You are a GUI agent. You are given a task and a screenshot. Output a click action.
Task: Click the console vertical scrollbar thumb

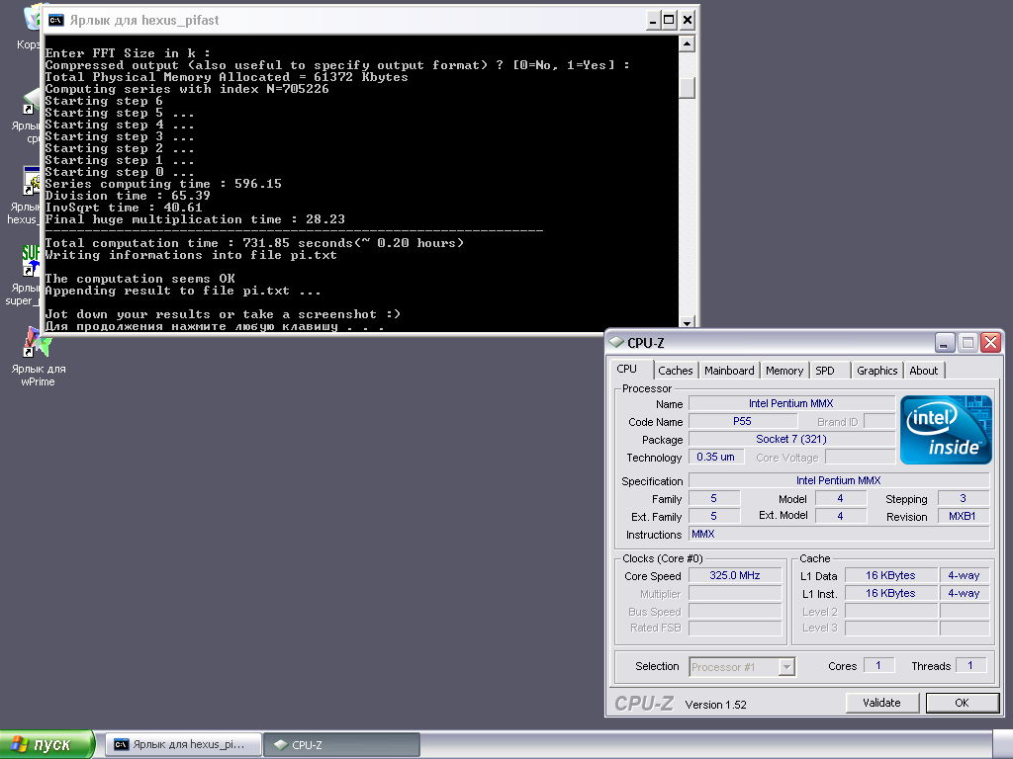(687, 88)
